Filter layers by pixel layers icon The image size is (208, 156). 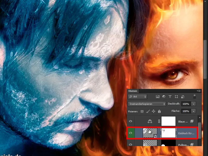coord(158,96)
